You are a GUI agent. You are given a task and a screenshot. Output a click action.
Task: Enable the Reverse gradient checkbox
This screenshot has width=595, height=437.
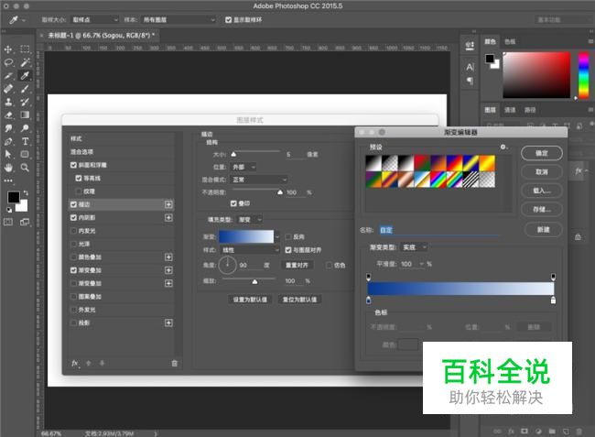[288, 236]
